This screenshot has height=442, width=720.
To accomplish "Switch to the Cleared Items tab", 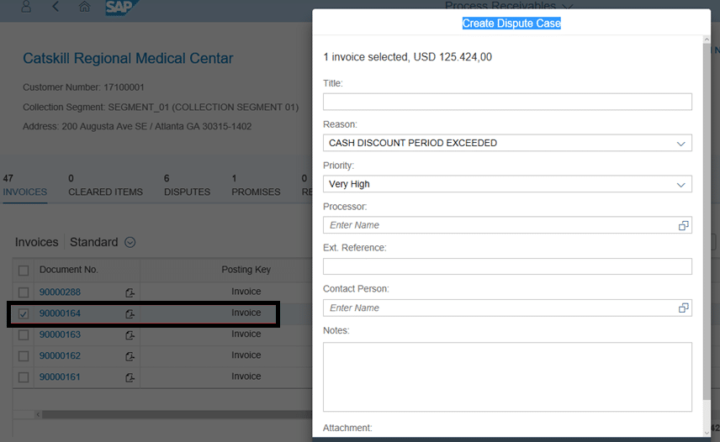I will click(x=105, y=186).
